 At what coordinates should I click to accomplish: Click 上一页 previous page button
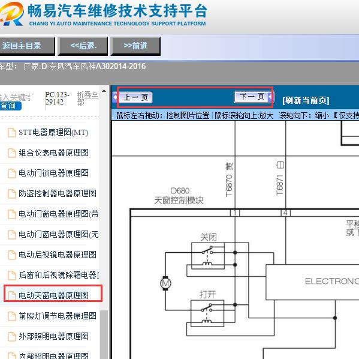tap(135, 97)
